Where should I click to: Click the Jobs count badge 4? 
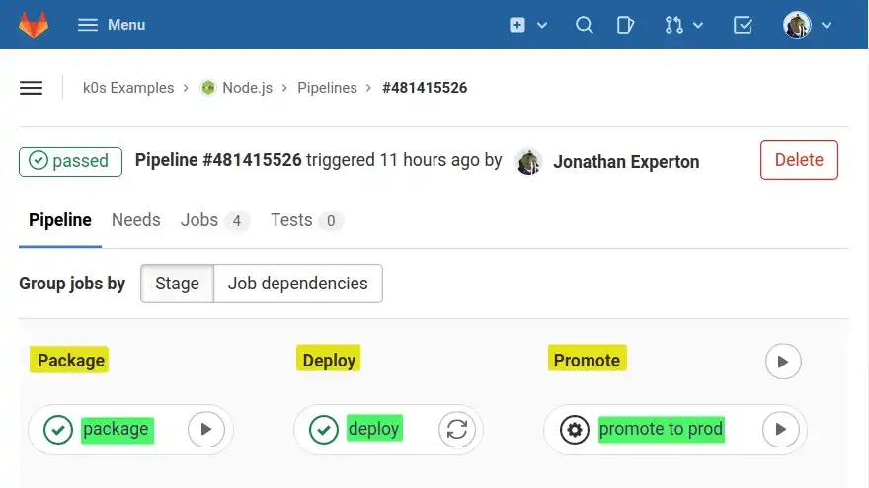pos(237,221)
